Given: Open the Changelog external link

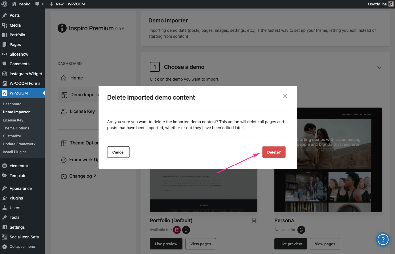Looking at the screenshot, I should tap(79, 176).
